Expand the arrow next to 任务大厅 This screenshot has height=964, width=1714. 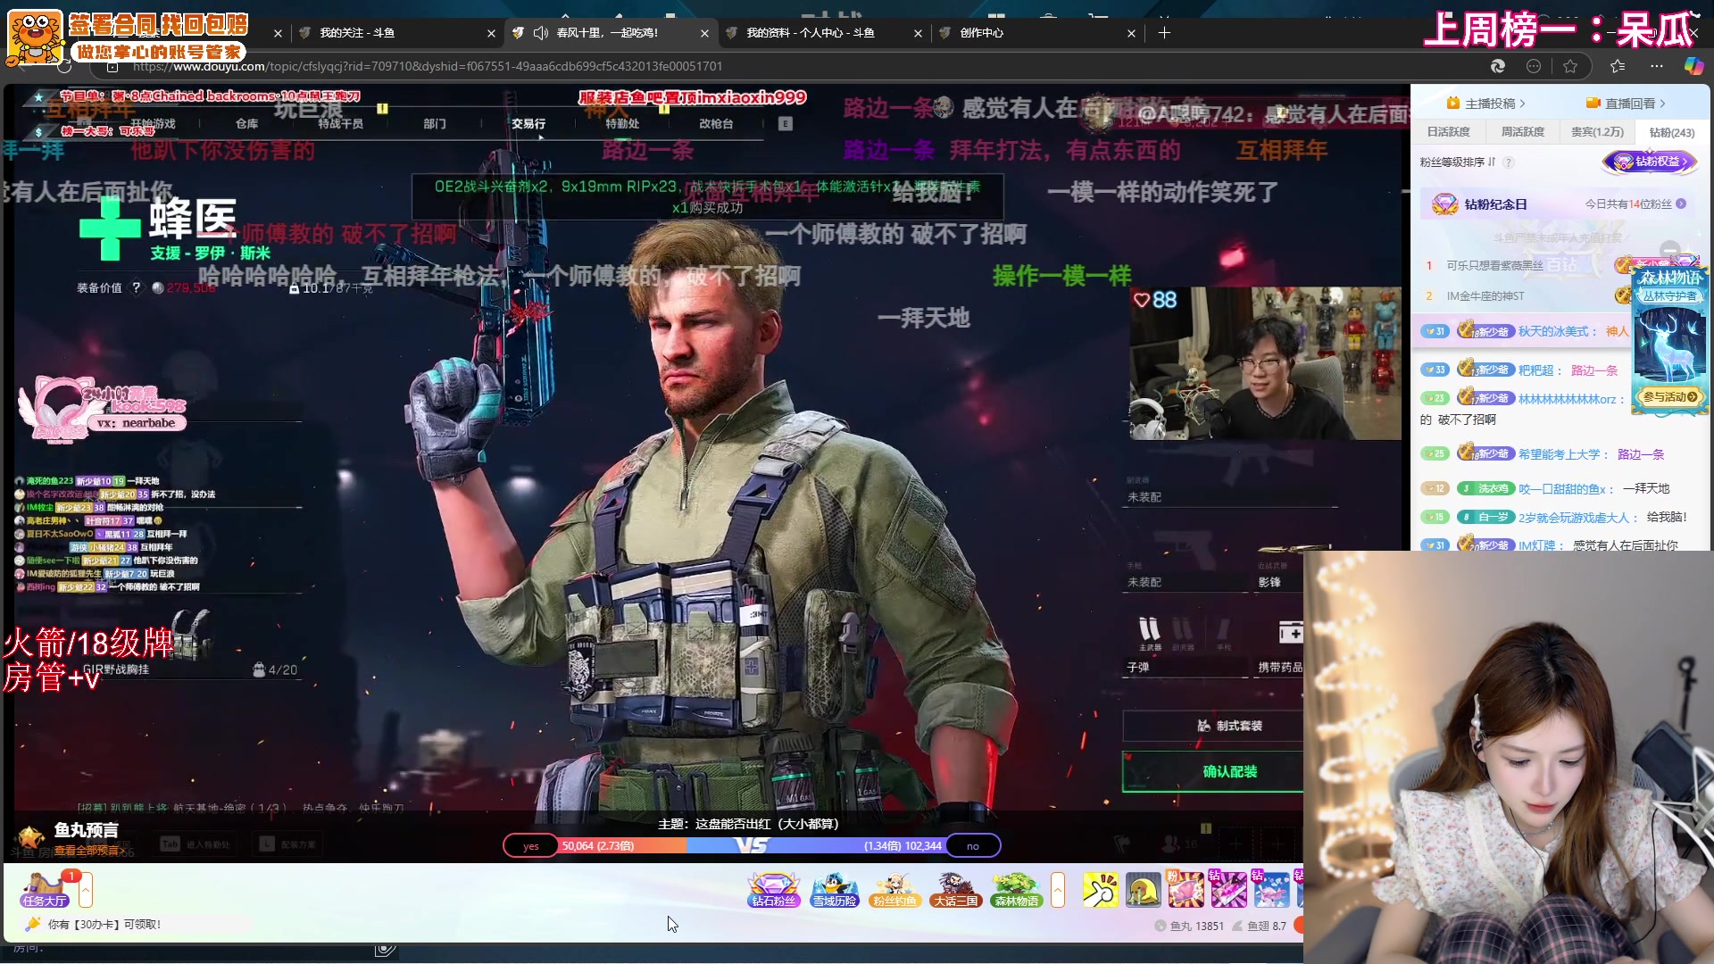tap(86, 890)
